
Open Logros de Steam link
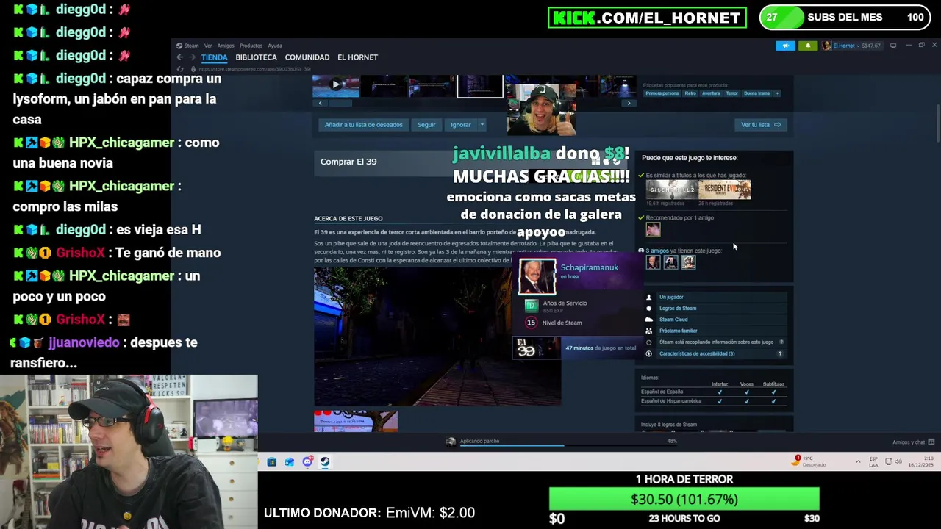coord(678,308)
